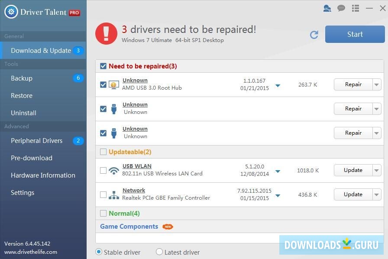Click the USB WLAN device name link
Screen dimensions: 388x259
tap(137, 166)
